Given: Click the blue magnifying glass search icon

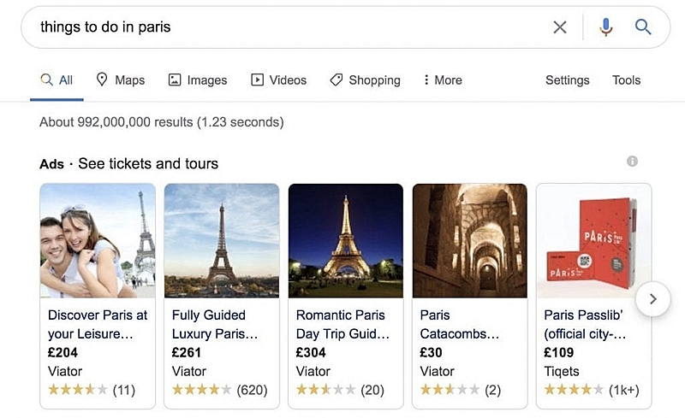Looking at the screenshot, I should click(x=643, y=27).
